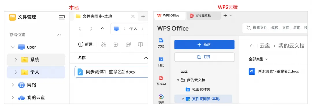Open 文档 in WPS sidebar

click(x=161, y=43)
